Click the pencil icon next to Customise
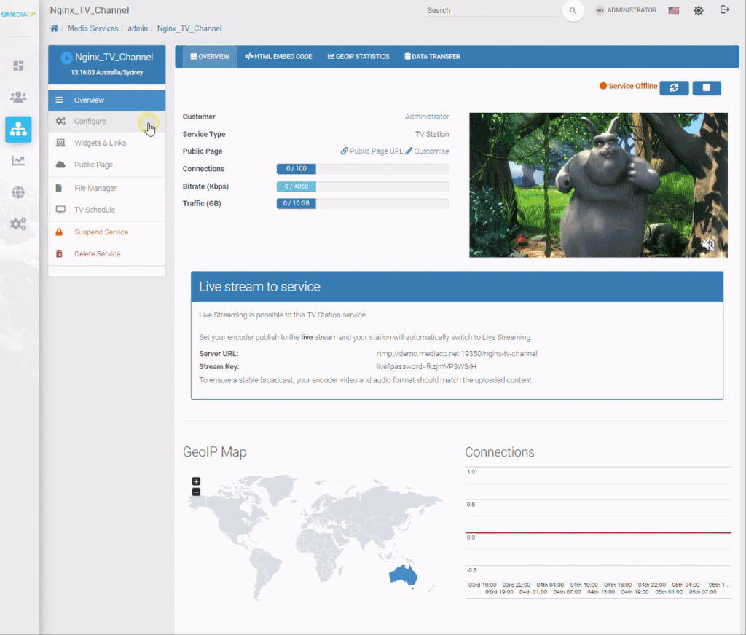746x635 pixels. click(x=409, y=151)
